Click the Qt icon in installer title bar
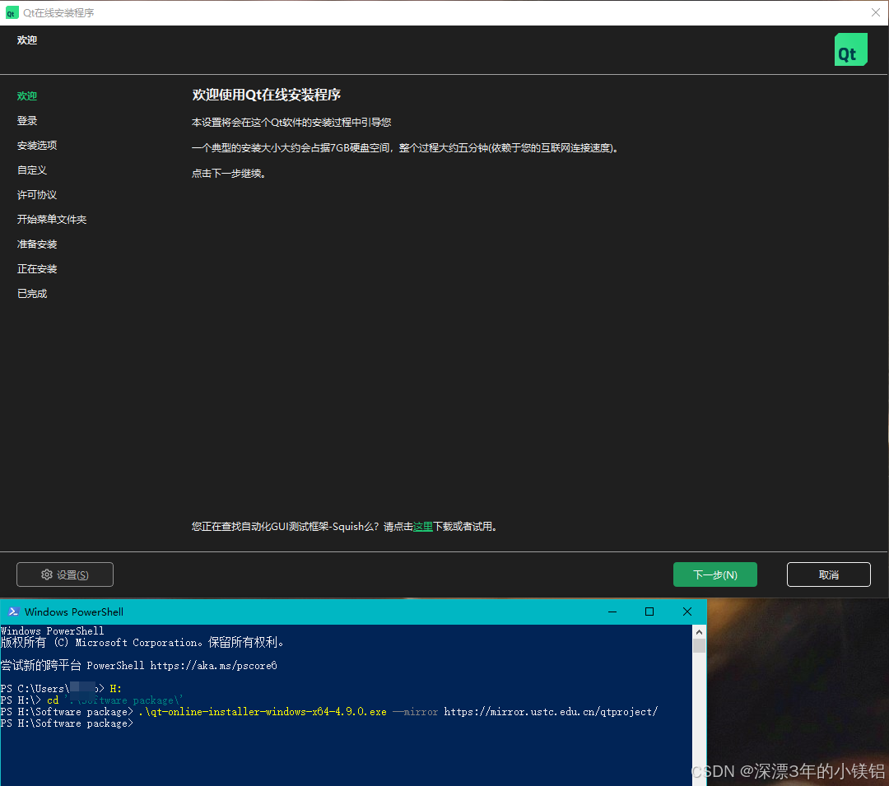Image resolution: width=889 pixels, height=786 pixels. click(x=12, y=13)
